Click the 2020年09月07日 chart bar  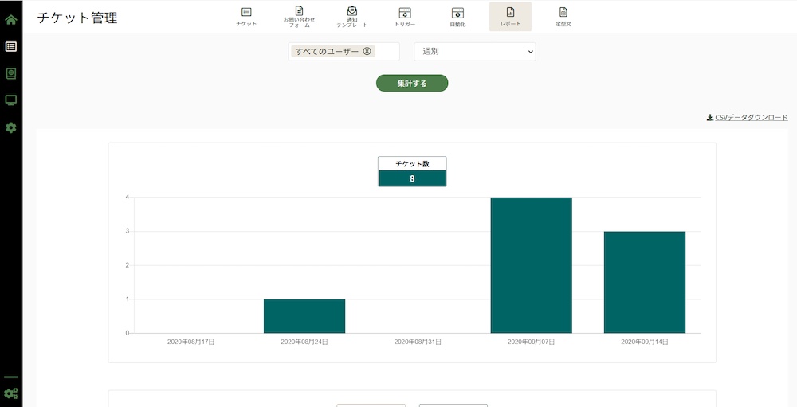tap(531, 264)
